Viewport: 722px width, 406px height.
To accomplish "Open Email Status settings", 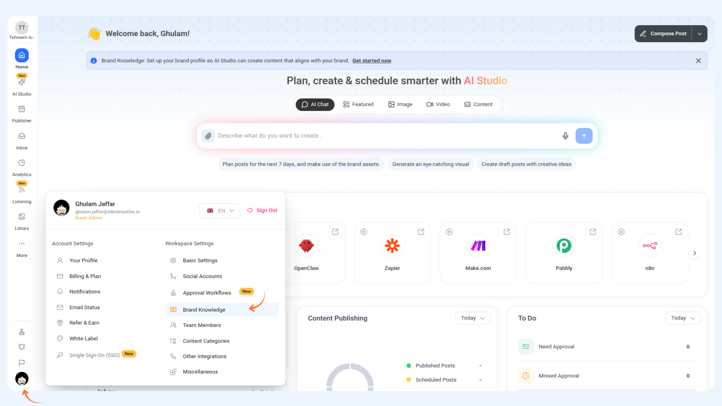I will [x=78, y=308].
